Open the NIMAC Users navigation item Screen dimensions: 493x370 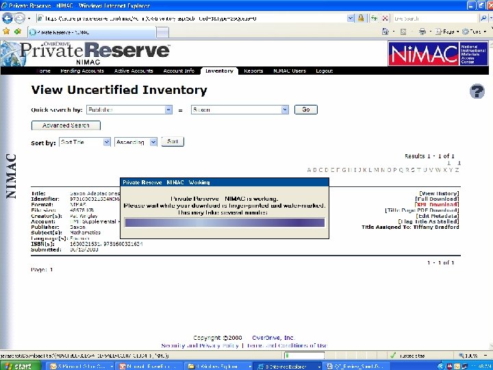(x=289, y=71)
